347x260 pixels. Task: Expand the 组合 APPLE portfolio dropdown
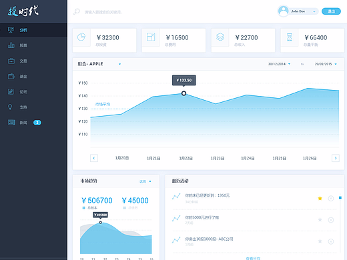click(x=119, y=64)
